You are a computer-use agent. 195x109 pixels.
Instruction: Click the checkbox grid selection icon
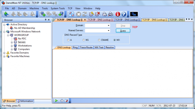click(71, 14)
